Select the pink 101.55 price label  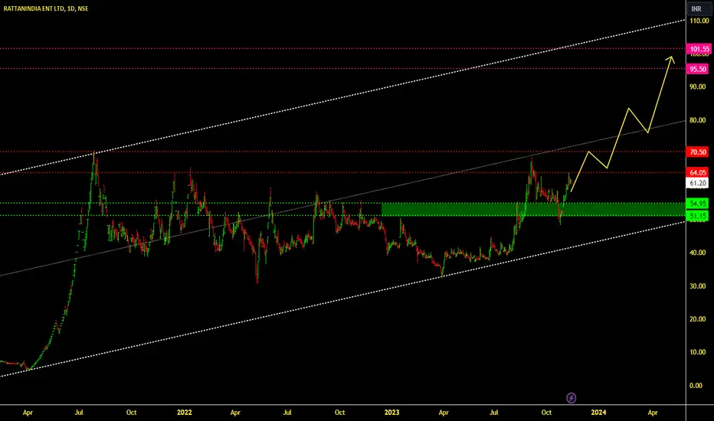pos(699,49)
